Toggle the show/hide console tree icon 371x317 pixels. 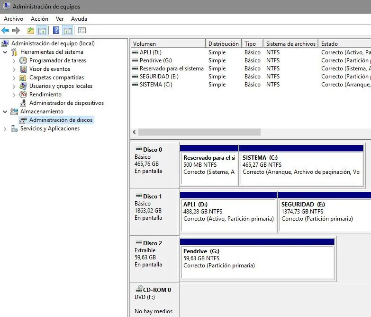tap(42, 30)
